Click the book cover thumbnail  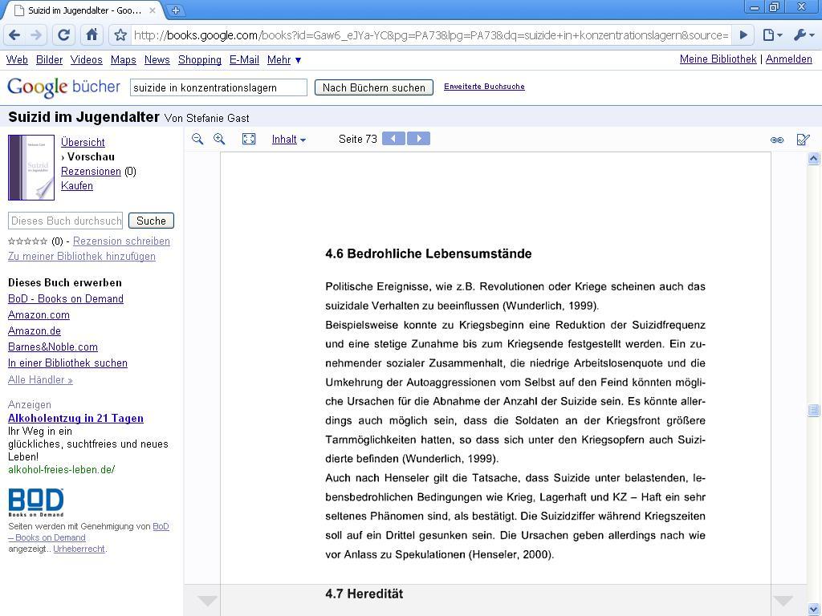coord(31,168)
